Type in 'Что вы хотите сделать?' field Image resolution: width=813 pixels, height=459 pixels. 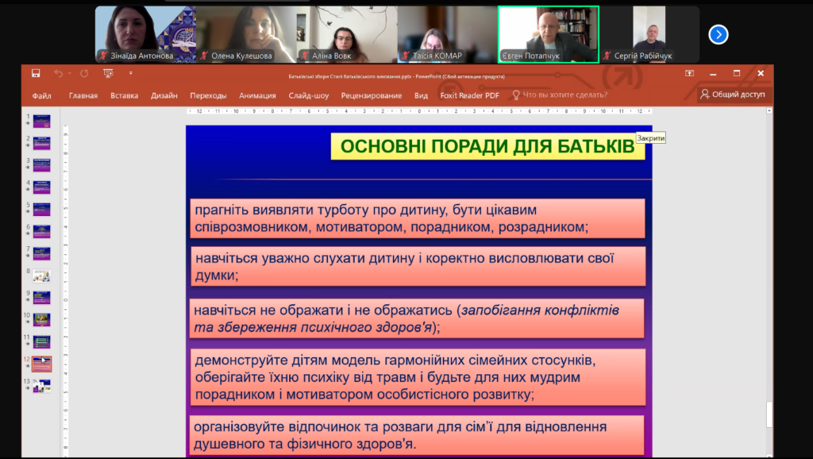tap(564, 95)
